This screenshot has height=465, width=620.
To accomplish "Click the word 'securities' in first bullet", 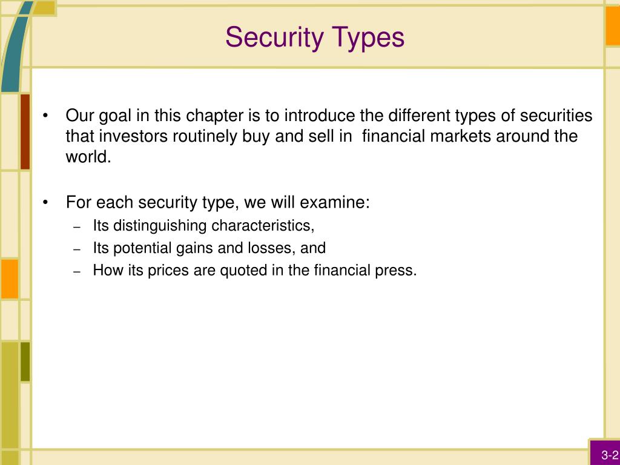I will (556, 116).
